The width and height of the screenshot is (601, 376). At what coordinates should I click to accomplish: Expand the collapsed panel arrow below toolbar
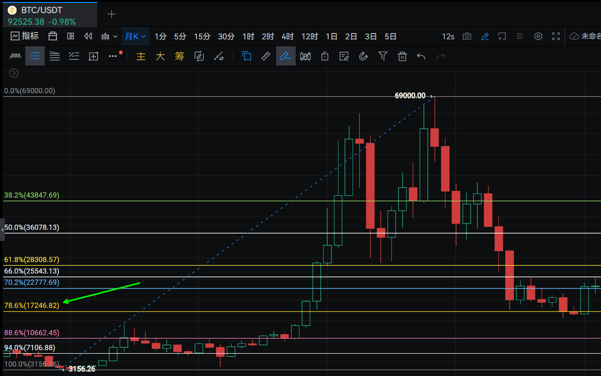point(14,73)
